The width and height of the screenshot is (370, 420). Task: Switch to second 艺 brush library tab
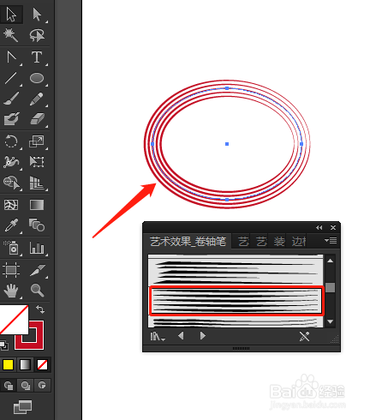click(x=261, y=242)
